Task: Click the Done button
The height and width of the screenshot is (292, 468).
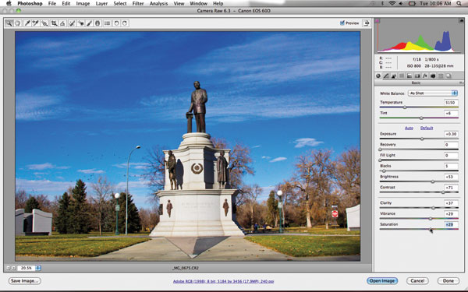Action: 448,280
